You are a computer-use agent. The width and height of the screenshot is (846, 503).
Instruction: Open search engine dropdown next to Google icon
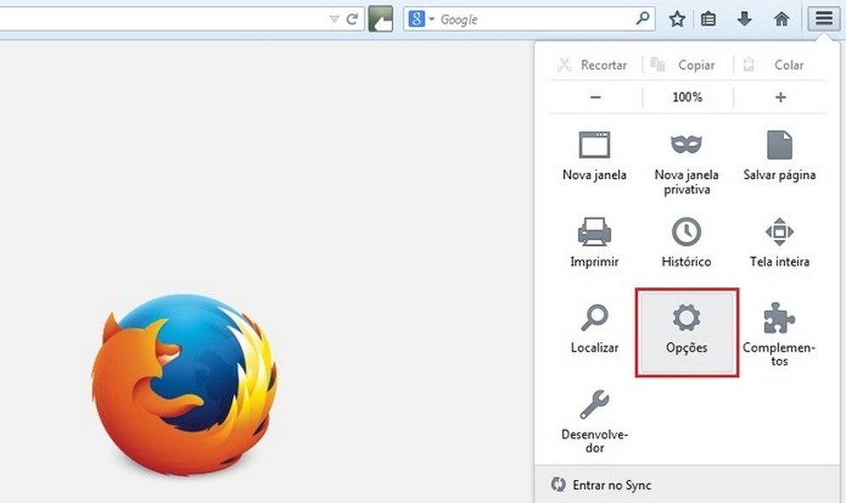point(432,20)
